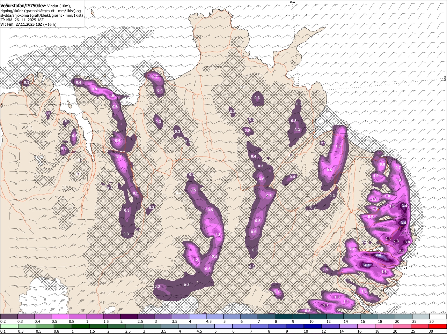Click the '4.5' label under the upper purple scale
The width and height of the screenshot is (447, 334).
point(209,321)
